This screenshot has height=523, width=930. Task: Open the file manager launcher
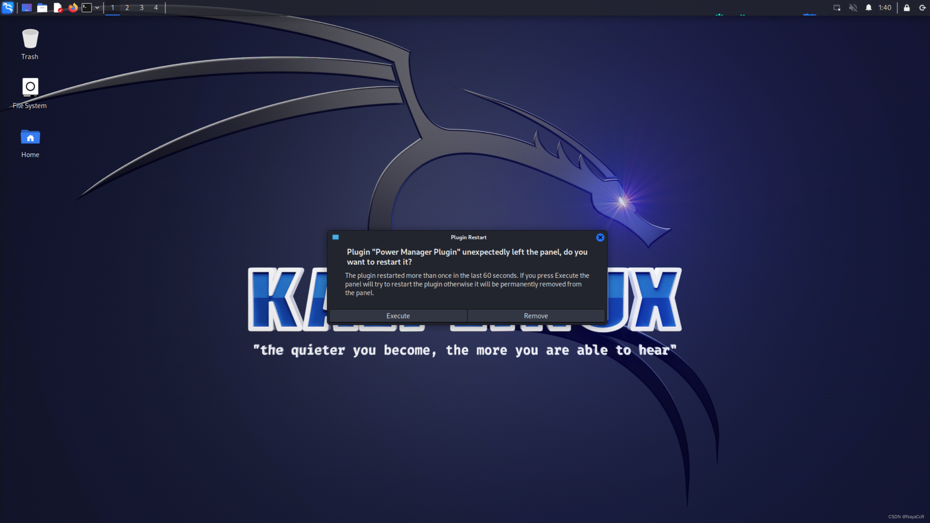click(42, 8)
